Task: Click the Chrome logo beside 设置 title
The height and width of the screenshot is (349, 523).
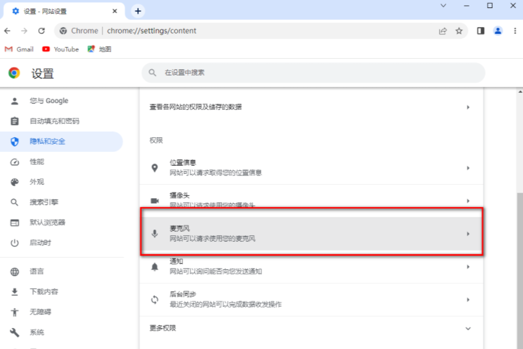Action: 14,73
